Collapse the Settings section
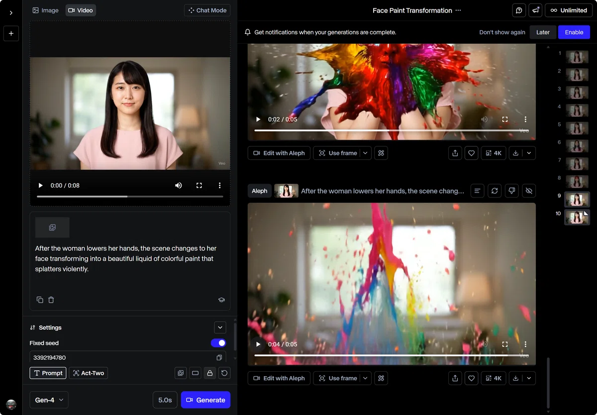This screenshot has width=597, height=415. (x=220, y=327)
